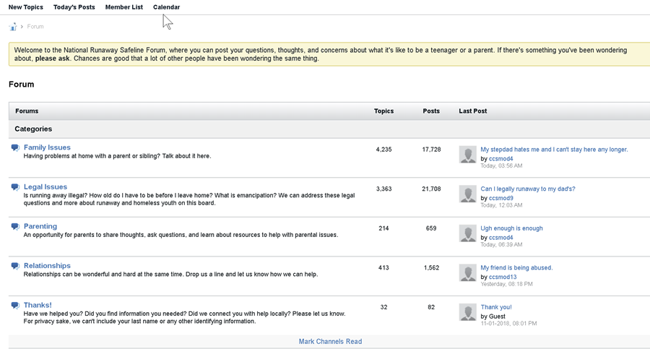Open the Legal Issues forum
Image resolution: width=650 pixels, height=349 pixels.
(x=45, y=187)
